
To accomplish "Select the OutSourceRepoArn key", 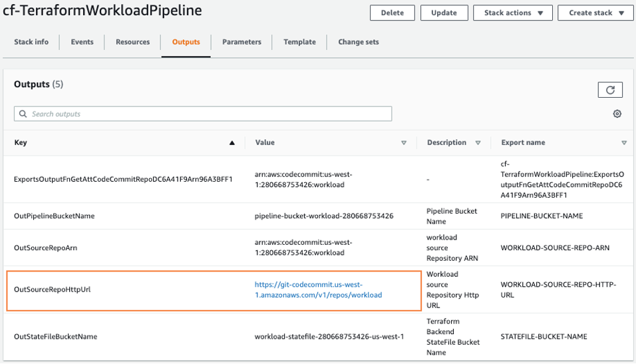I will pyautogui.click(x=45, y=248).
